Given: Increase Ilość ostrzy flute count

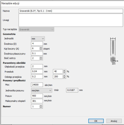Looking at the screenshot, I should [41, 57].
